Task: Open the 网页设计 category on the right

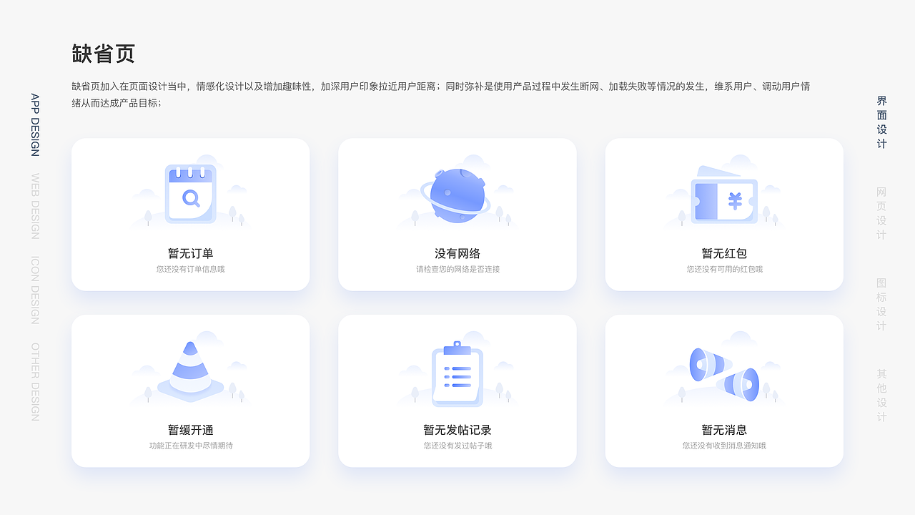Action: pyautogui.click(x=881, y=211)
